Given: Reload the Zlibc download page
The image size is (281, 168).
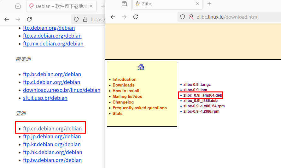Looking at the screenshot, I should 136,17.
